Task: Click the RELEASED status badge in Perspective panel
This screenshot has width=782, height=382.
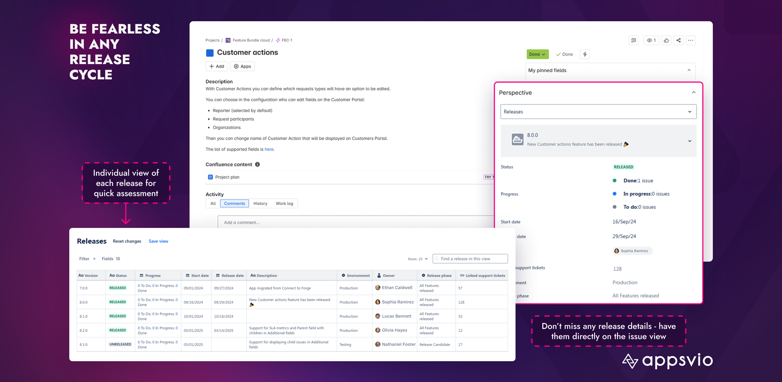Action: coord(623,167)
